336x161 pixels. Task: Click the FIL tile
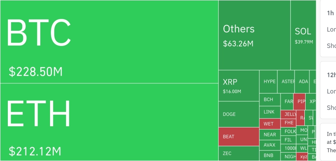[288, 140]
